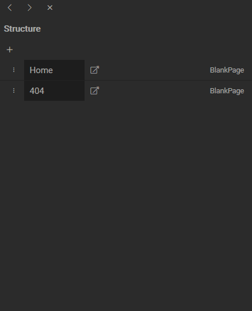Click the Structure panel heading

22,29
